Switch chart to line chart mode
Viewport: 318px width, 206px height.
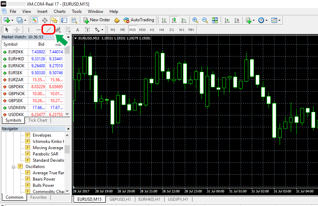click(184, 20)
